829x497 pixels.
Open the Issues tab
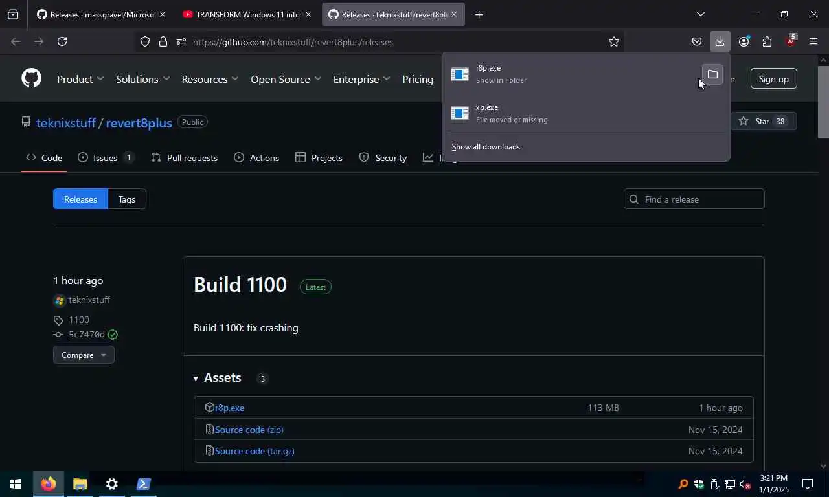106,158
